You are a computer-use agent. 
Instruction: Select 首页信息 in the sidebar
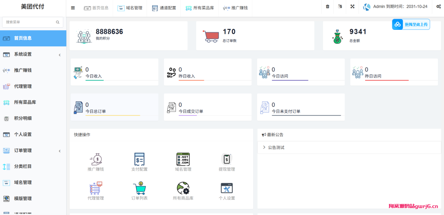pyautogui.click(x=33, y=38)
